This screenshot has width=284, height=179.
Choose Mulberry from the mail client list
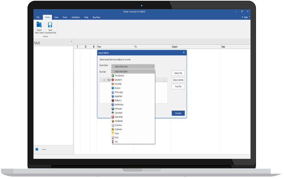pos(133,101)
